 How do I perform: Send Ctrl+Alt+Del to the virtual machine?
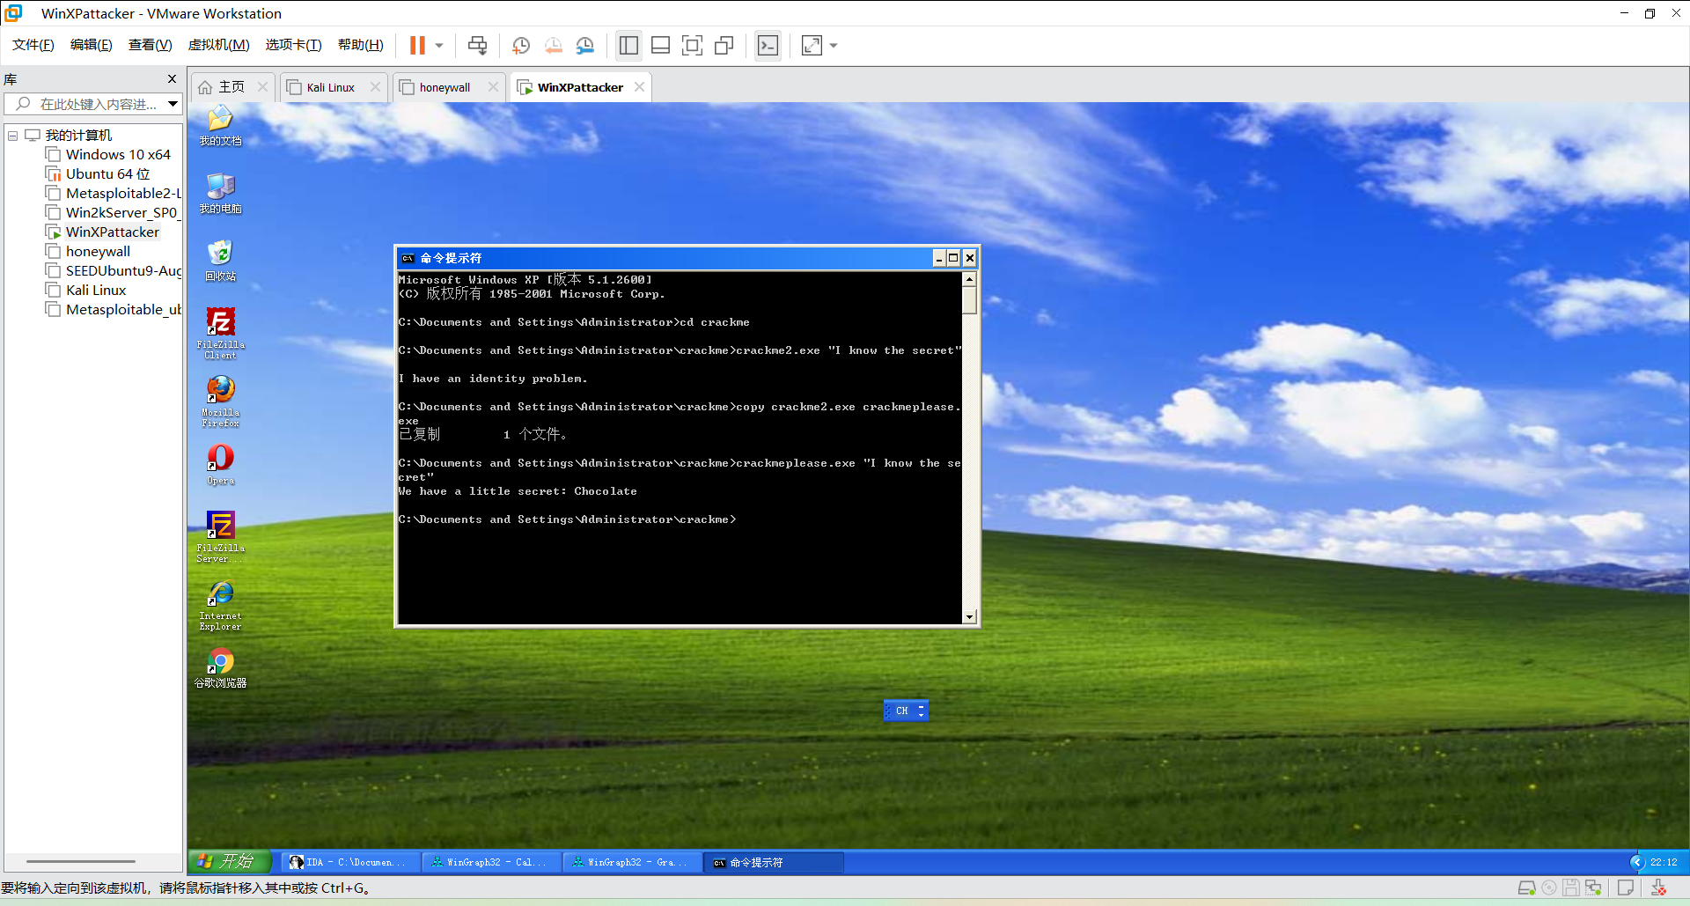click(477, 45)
